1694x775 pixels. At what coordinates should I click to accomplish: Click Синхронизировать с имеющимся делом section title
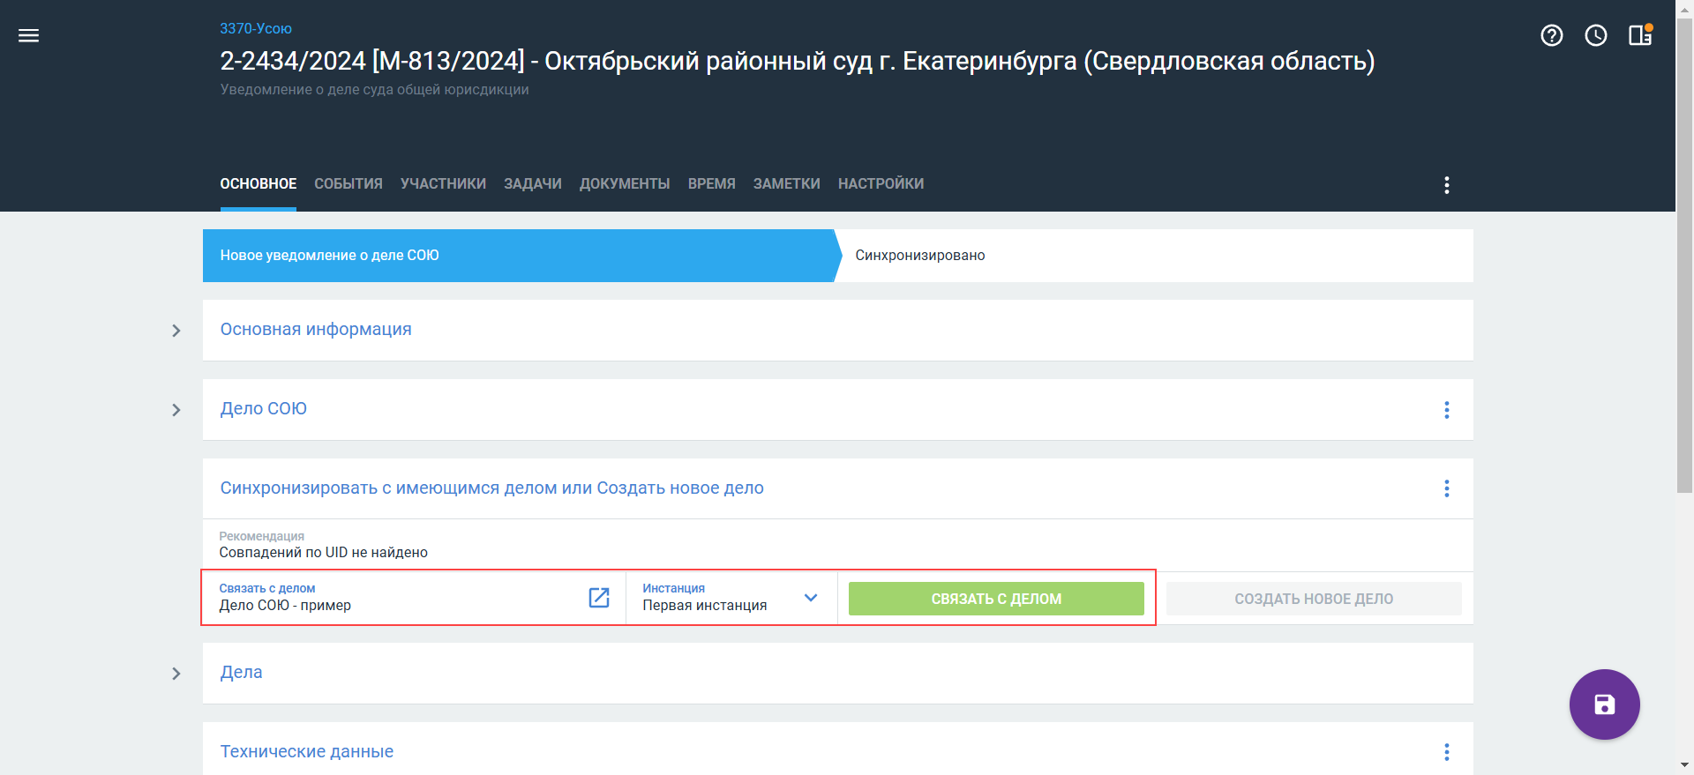click(492, 488)
